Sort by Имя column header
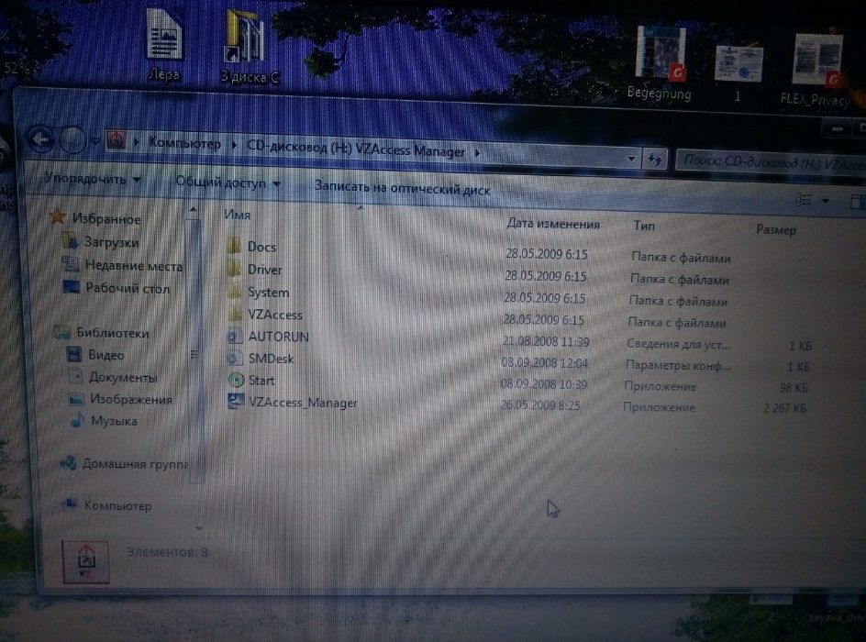The width and height of the screenshot is (866, 642). coord(237,215)
